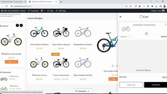
Task: Open Cras viverra rhoncus.. product title
Action: [x=40, y=44]
